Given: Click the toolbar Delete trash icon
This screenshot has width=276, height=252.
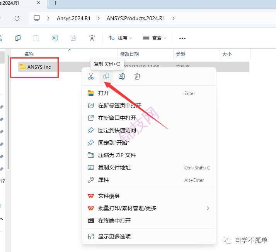Looking at the screenshot, I should click(x=92, y=38).
